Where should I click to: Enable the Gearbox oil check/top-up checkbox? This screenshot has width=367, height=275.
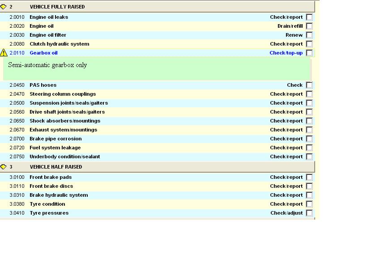(309, 53)
